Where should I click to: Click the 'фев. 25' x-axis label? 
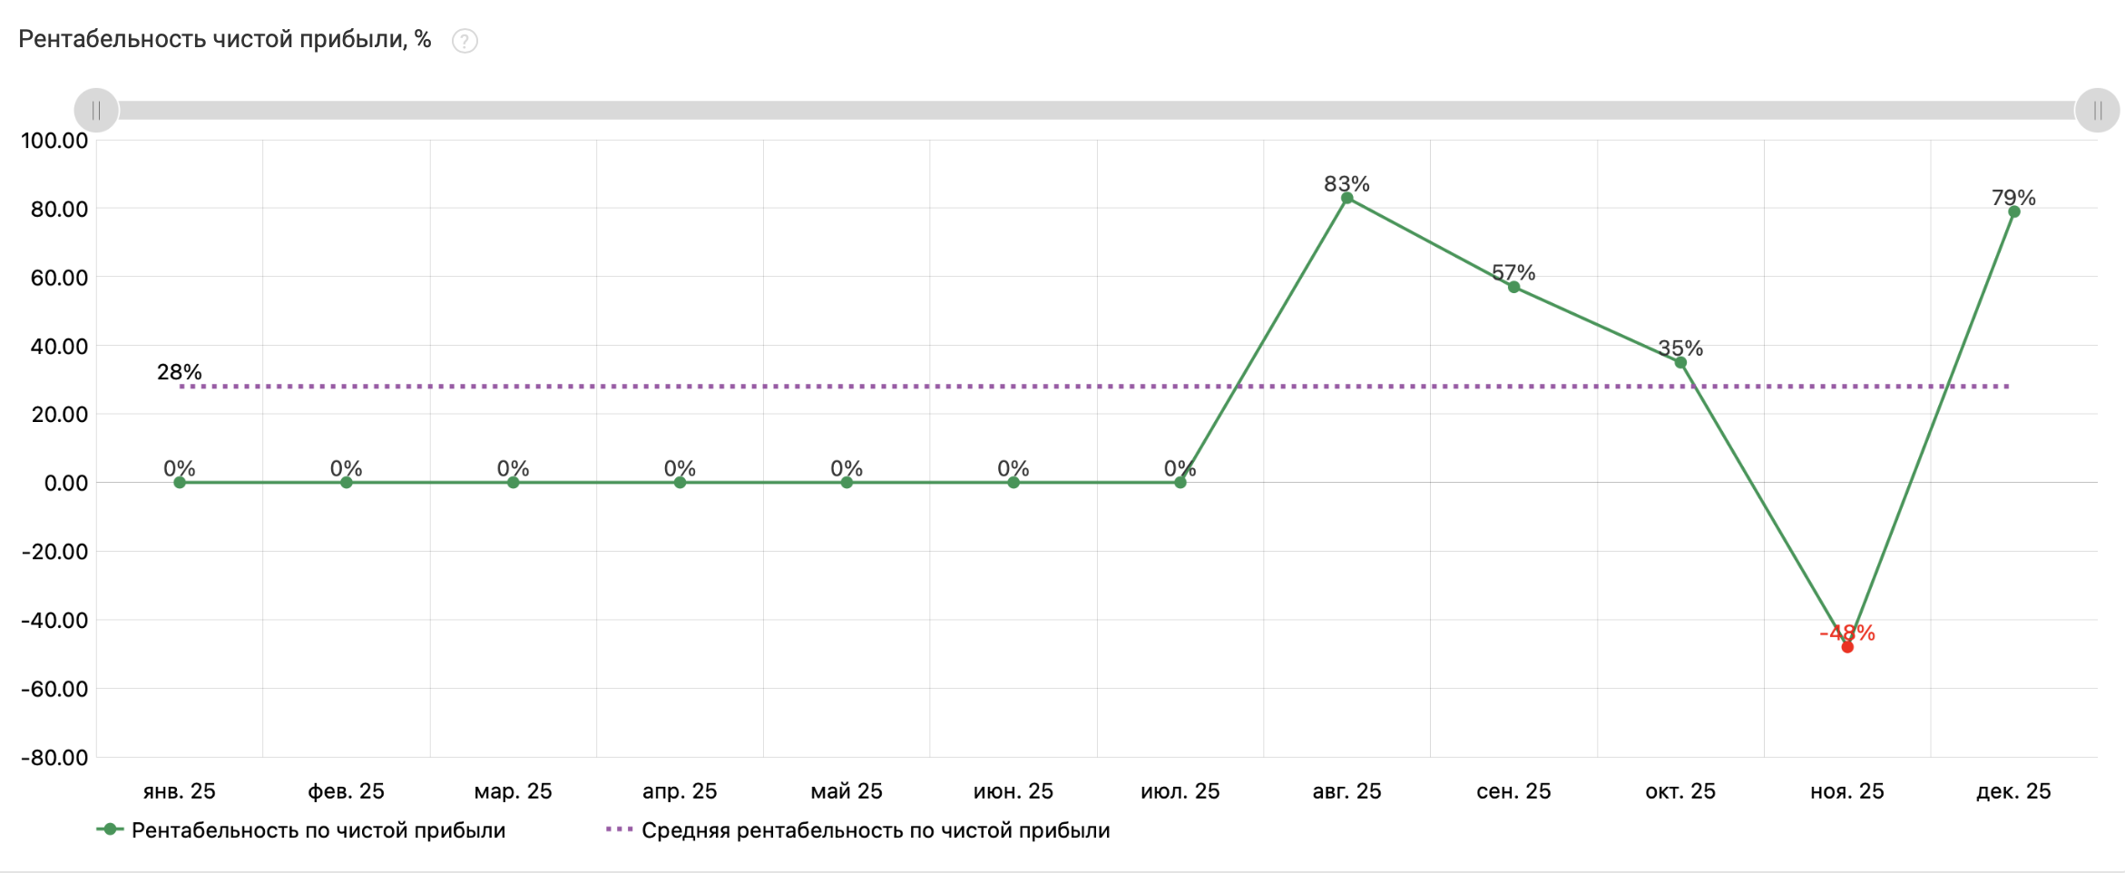(346, 791)
